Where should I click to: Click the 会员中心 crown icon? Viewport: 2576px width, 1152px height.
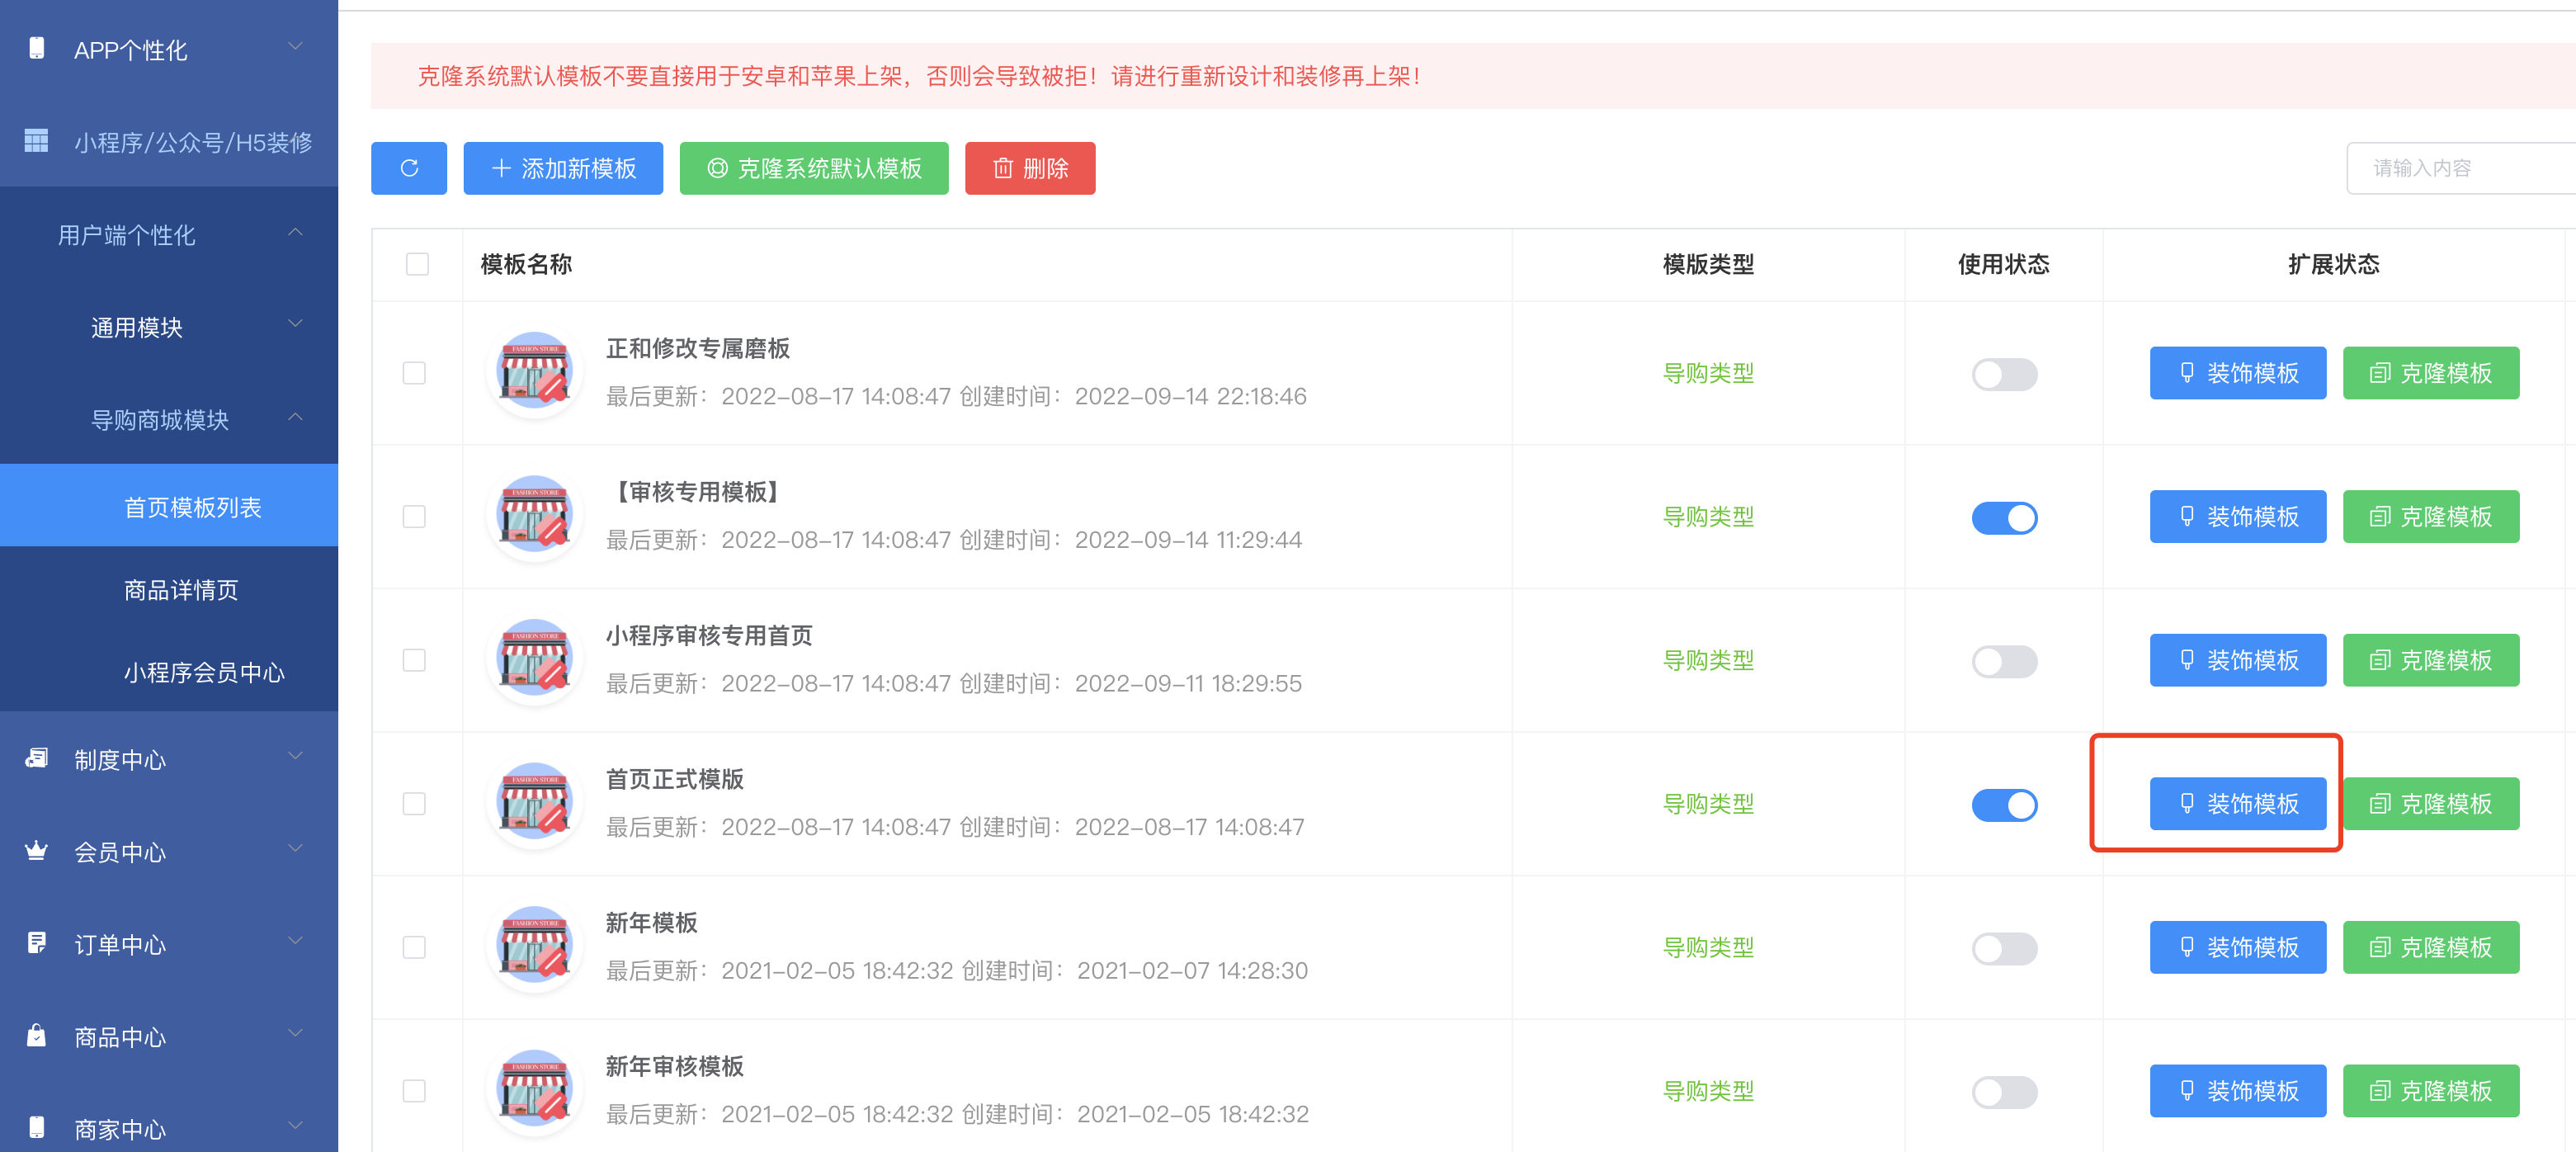[x=37, y=851]
